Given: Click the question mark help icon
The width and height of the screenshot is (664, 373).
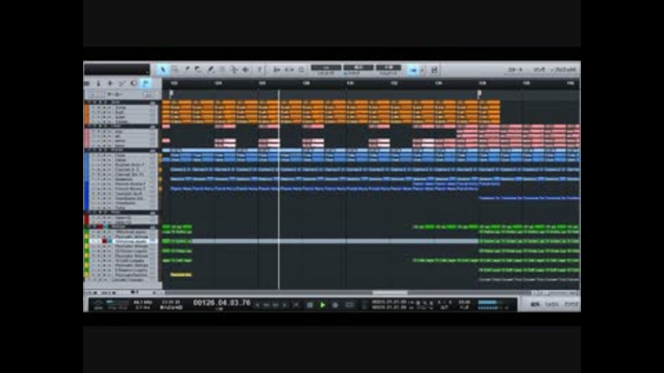Looking at the screenshot, I should tap(259, 70).
